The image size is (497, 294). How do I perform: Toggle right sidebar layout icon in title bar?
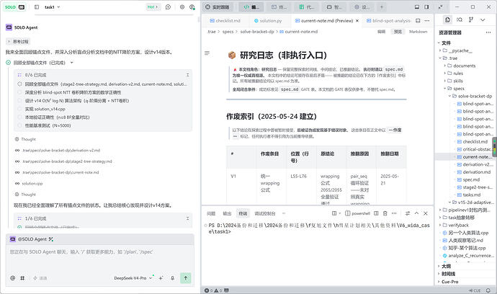426,6
